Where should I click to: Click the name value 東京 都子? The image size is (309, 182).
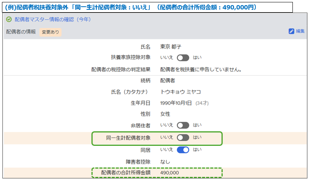[171, 46]
